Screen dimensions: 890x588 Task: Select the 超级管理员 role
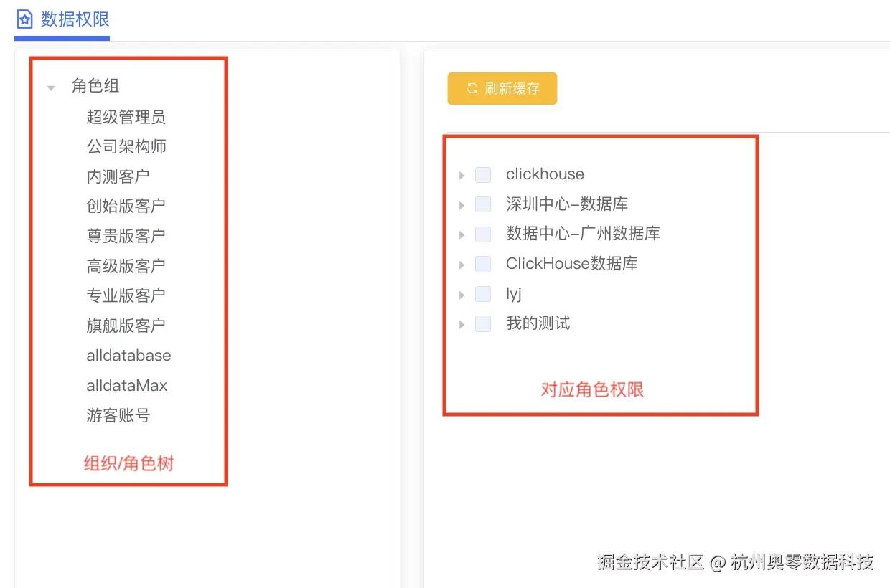click(x=126, y=117)
